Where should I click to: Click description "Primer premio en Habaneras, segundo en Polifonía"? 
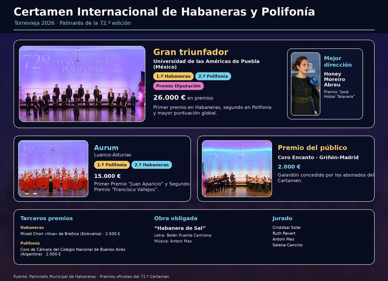click(x=212, y=107)
